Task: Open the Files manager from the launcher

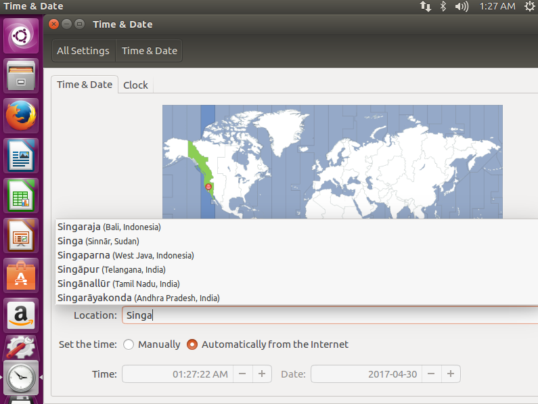Action: [x=21, y=76]
